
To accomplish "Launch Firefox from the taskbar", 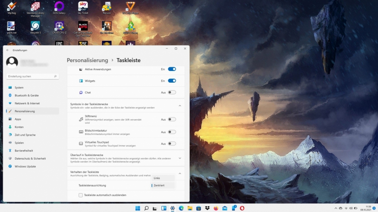I will coord(216,208).
